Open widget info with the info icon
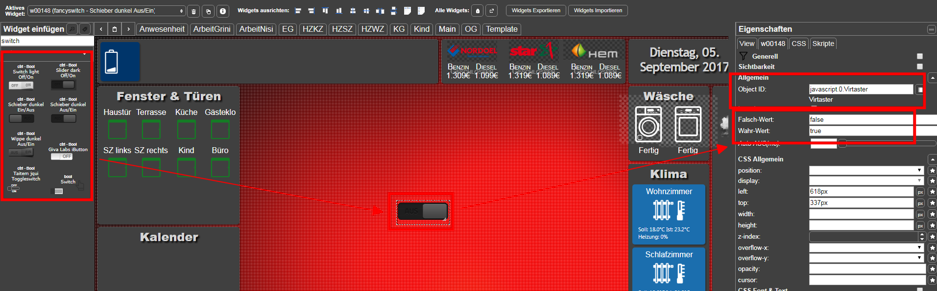Screen dimensions: 937x291 pos(223,11)
